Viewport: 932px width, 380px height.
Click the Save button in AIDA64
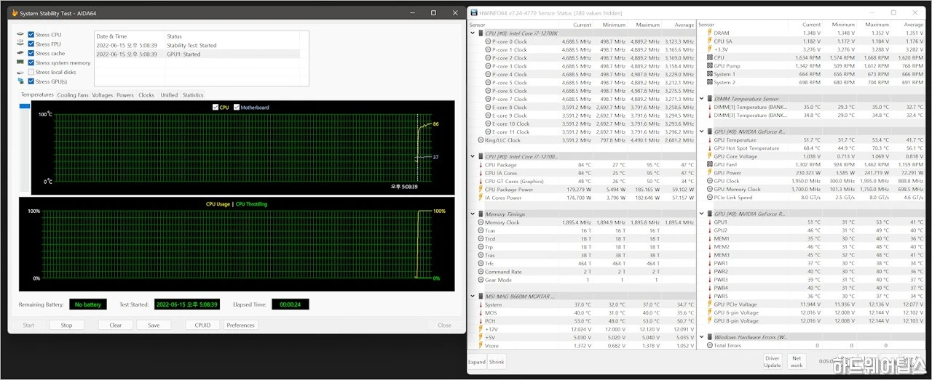(154, 325)
